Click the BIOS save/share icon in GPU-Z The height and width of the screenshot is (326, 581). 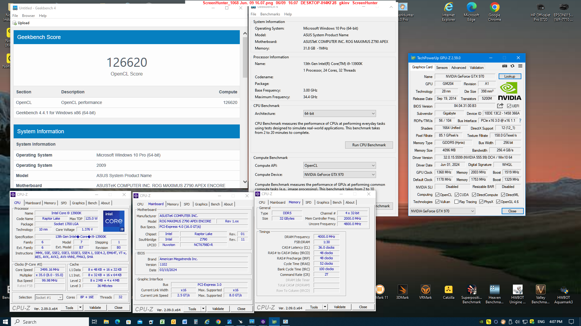(x=500, y=106)
